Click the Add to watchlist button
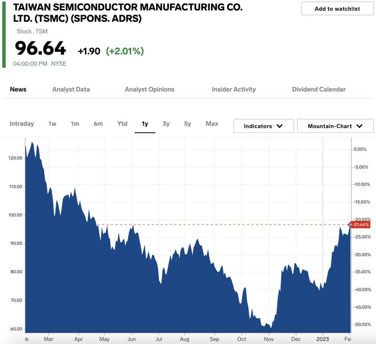The width and height of the screenshot is (376, 344). (x=337, y=8)
